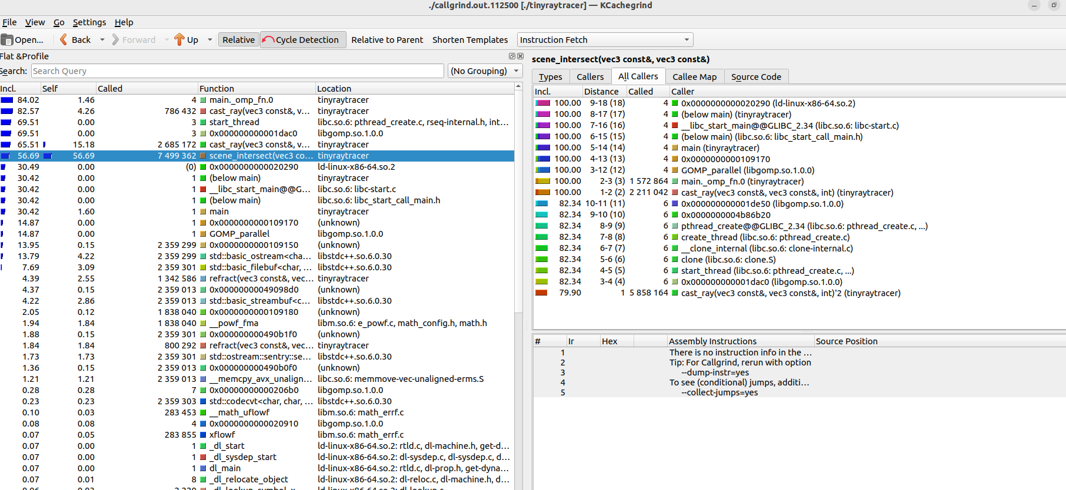Toggle the Relative cost display button
Viewport: 1066px width, 490px height.
[238, 40]
